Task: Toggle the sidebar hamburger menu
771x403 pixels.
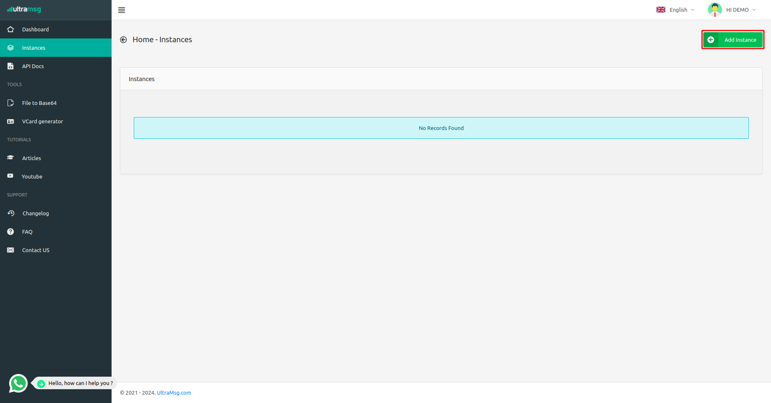Action: (122, 10)
